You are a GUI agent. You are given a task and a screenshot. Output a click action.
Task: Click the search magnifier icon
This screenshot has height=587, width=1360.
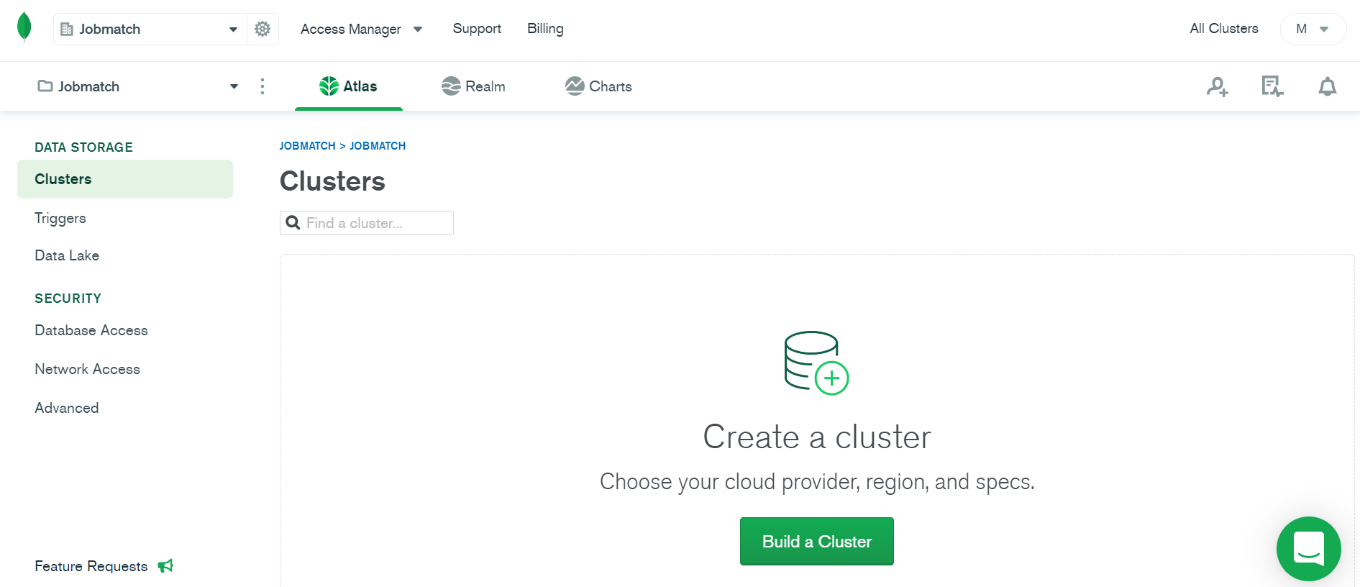point(293,223)
